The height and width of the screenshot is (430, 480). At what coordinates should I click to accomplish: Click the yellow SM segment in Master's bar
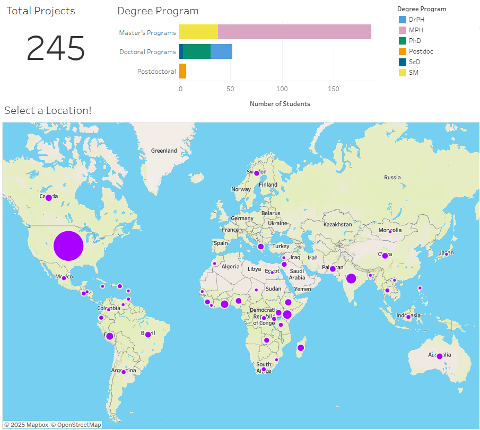(198, 32)
